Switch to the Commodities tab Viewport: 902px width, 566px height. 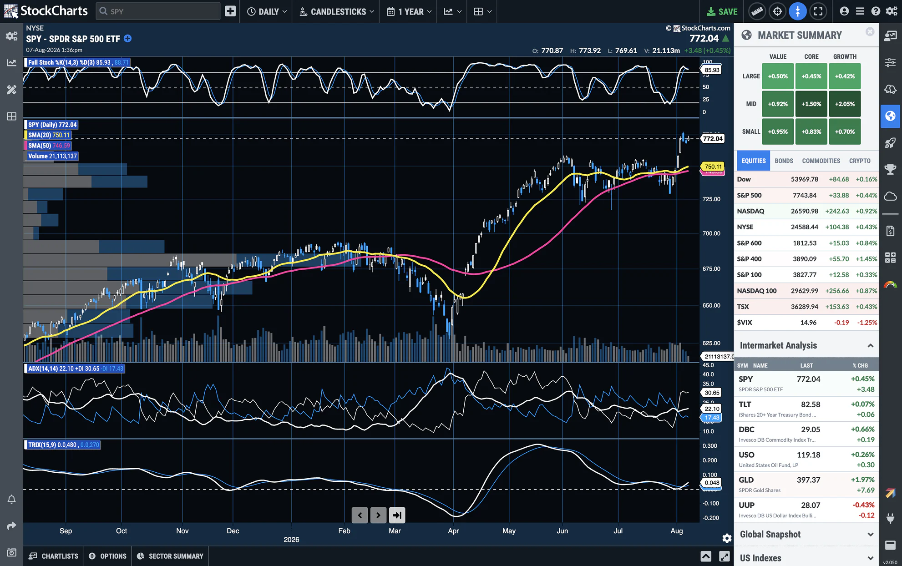click(x=821, y=161)
